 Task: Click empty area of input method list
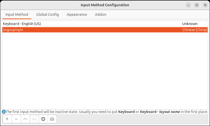coord(105,71)
